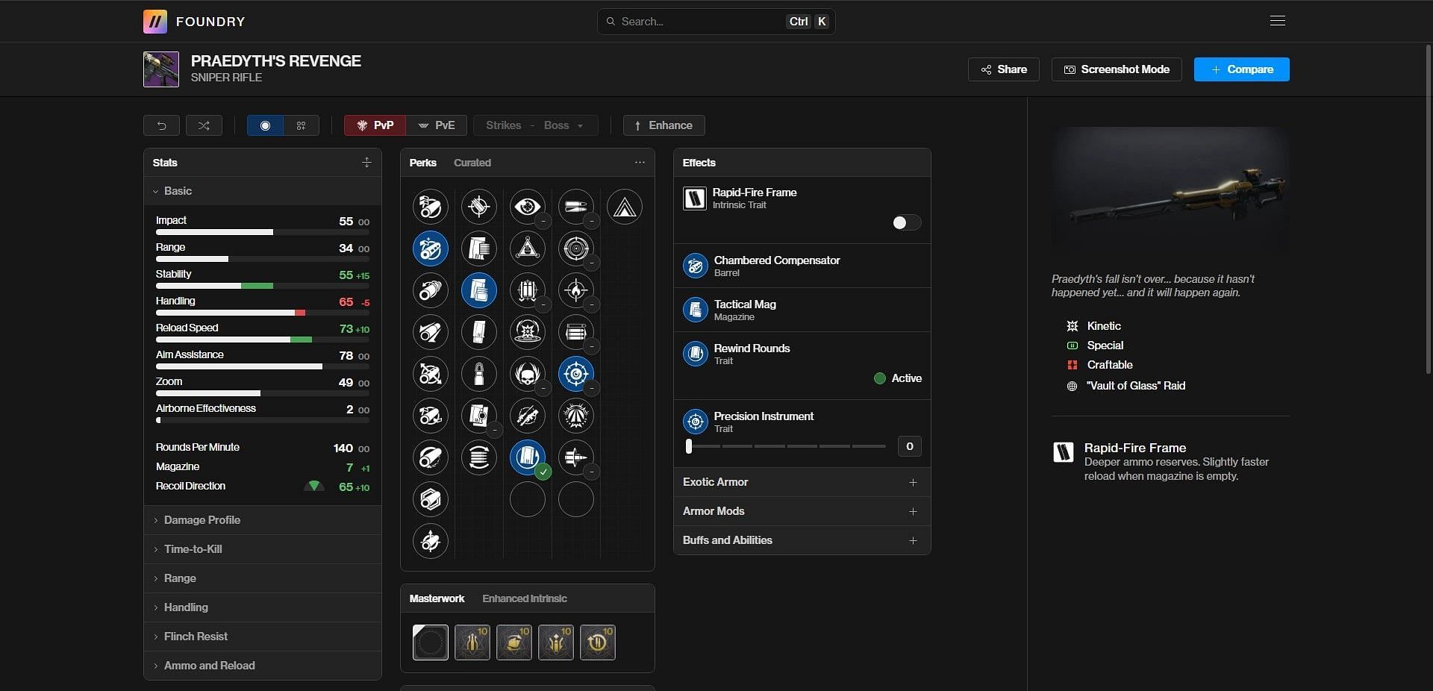Select the highlighted Rewind Rounds trait in grid

528,457
